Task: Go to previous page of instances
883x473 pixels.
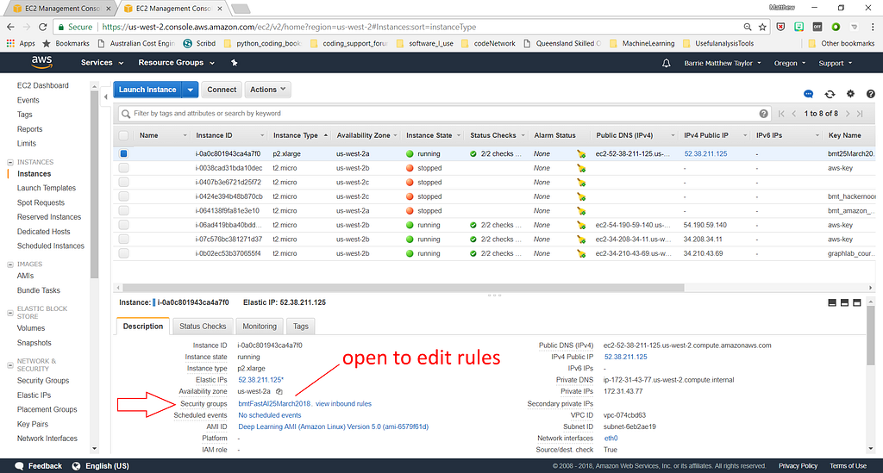Action: 794,114
